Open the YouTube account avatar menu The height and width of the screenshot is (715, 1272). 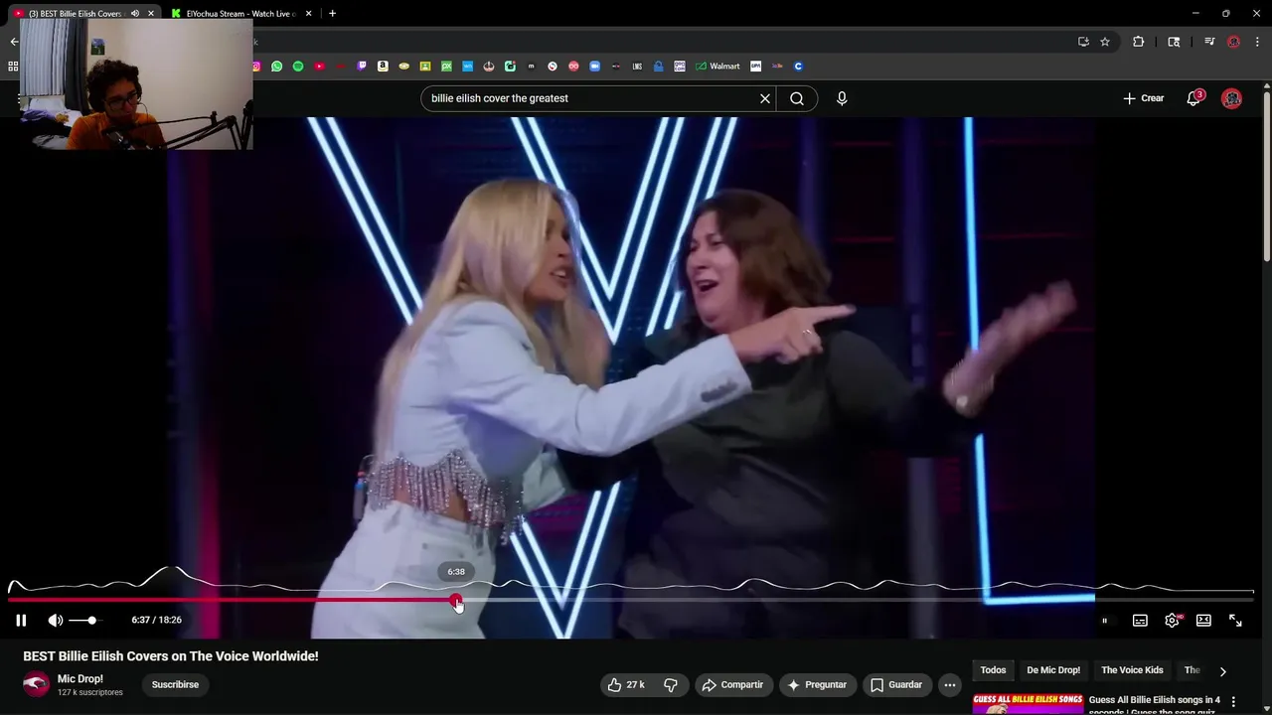(x=1231, y=98)
